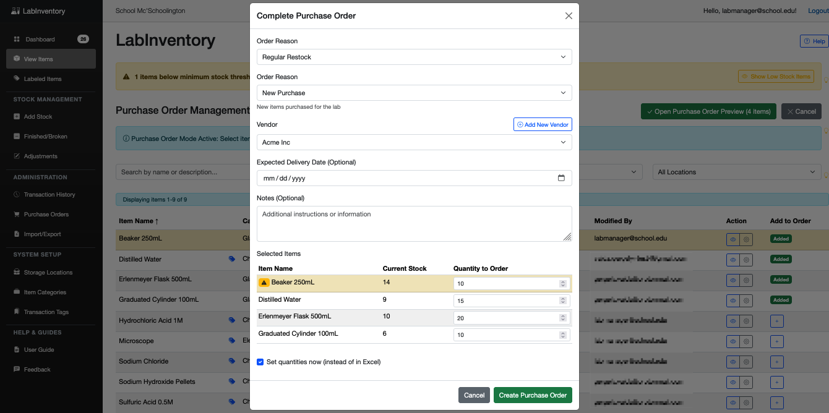Click Add New Vendor button
This screenshot has width=829, height=413.
[543, 124]
